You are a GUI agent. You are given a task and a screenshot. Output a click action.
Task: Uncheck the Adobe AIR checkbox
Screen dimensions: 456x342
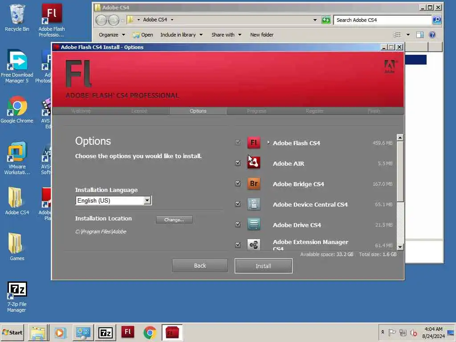click(238, 163)
